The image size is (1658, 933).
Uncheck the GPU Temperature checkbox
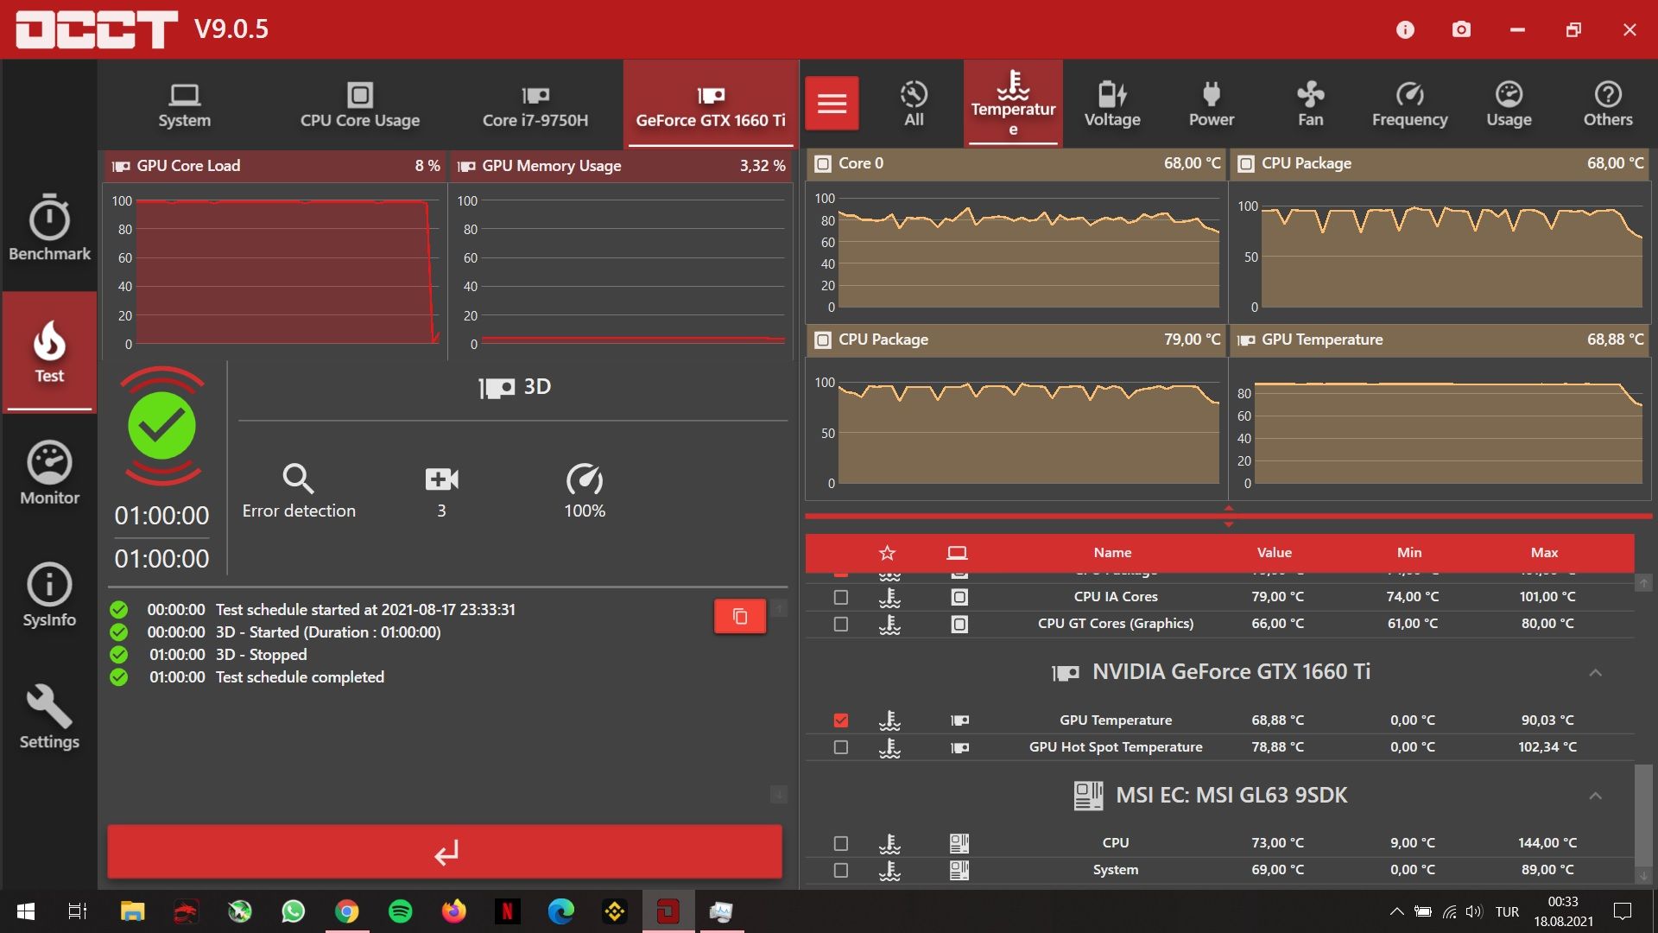841,720
